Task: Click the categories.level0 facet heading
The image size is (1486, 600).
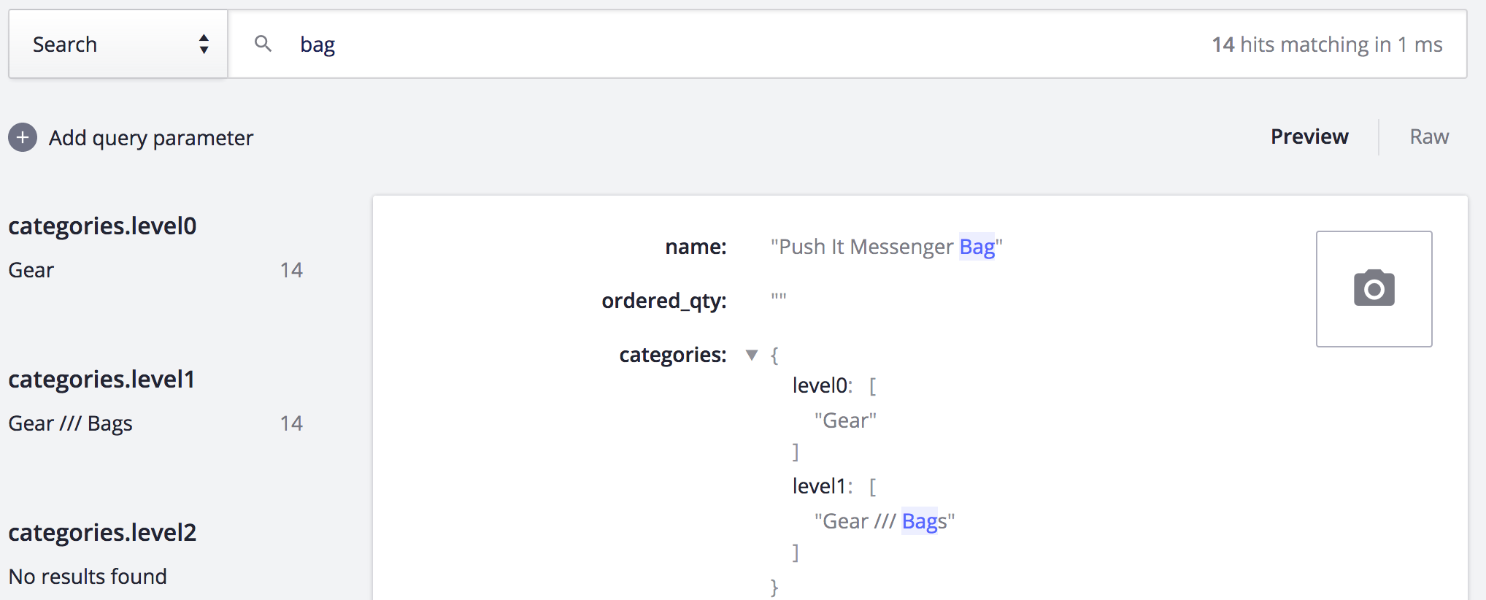Action: tap(102, 226)
